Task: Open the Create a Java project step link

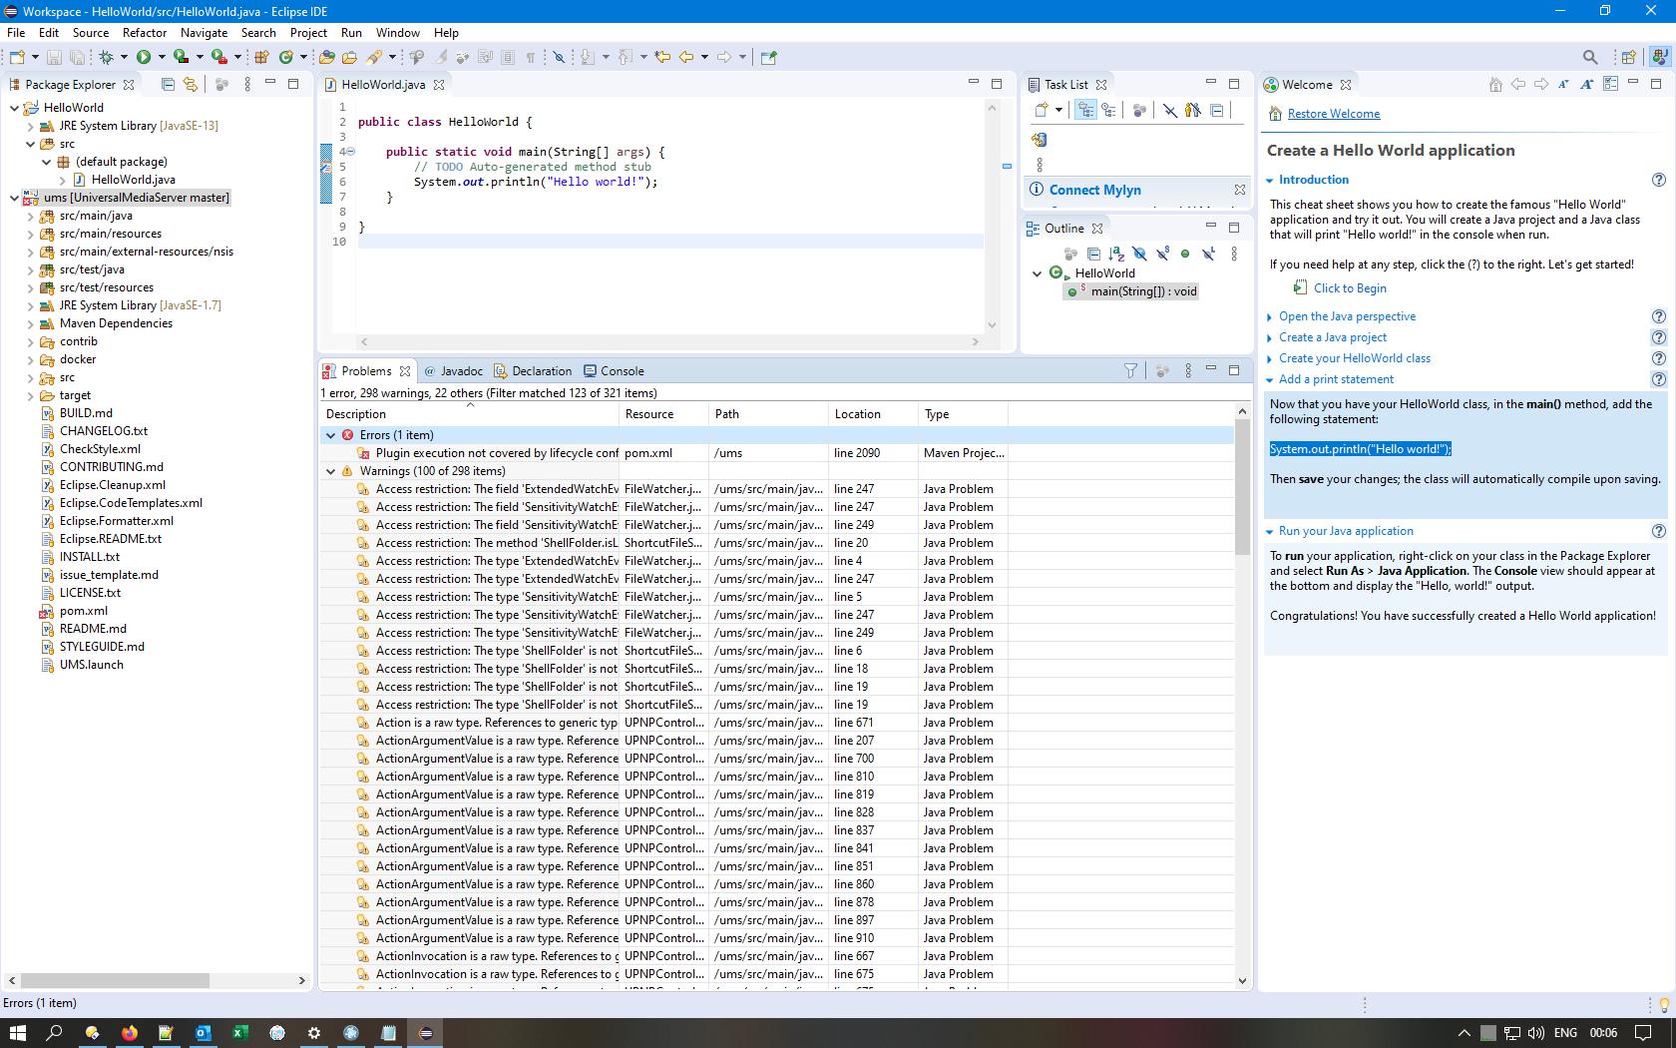Action: (1333, 337)
